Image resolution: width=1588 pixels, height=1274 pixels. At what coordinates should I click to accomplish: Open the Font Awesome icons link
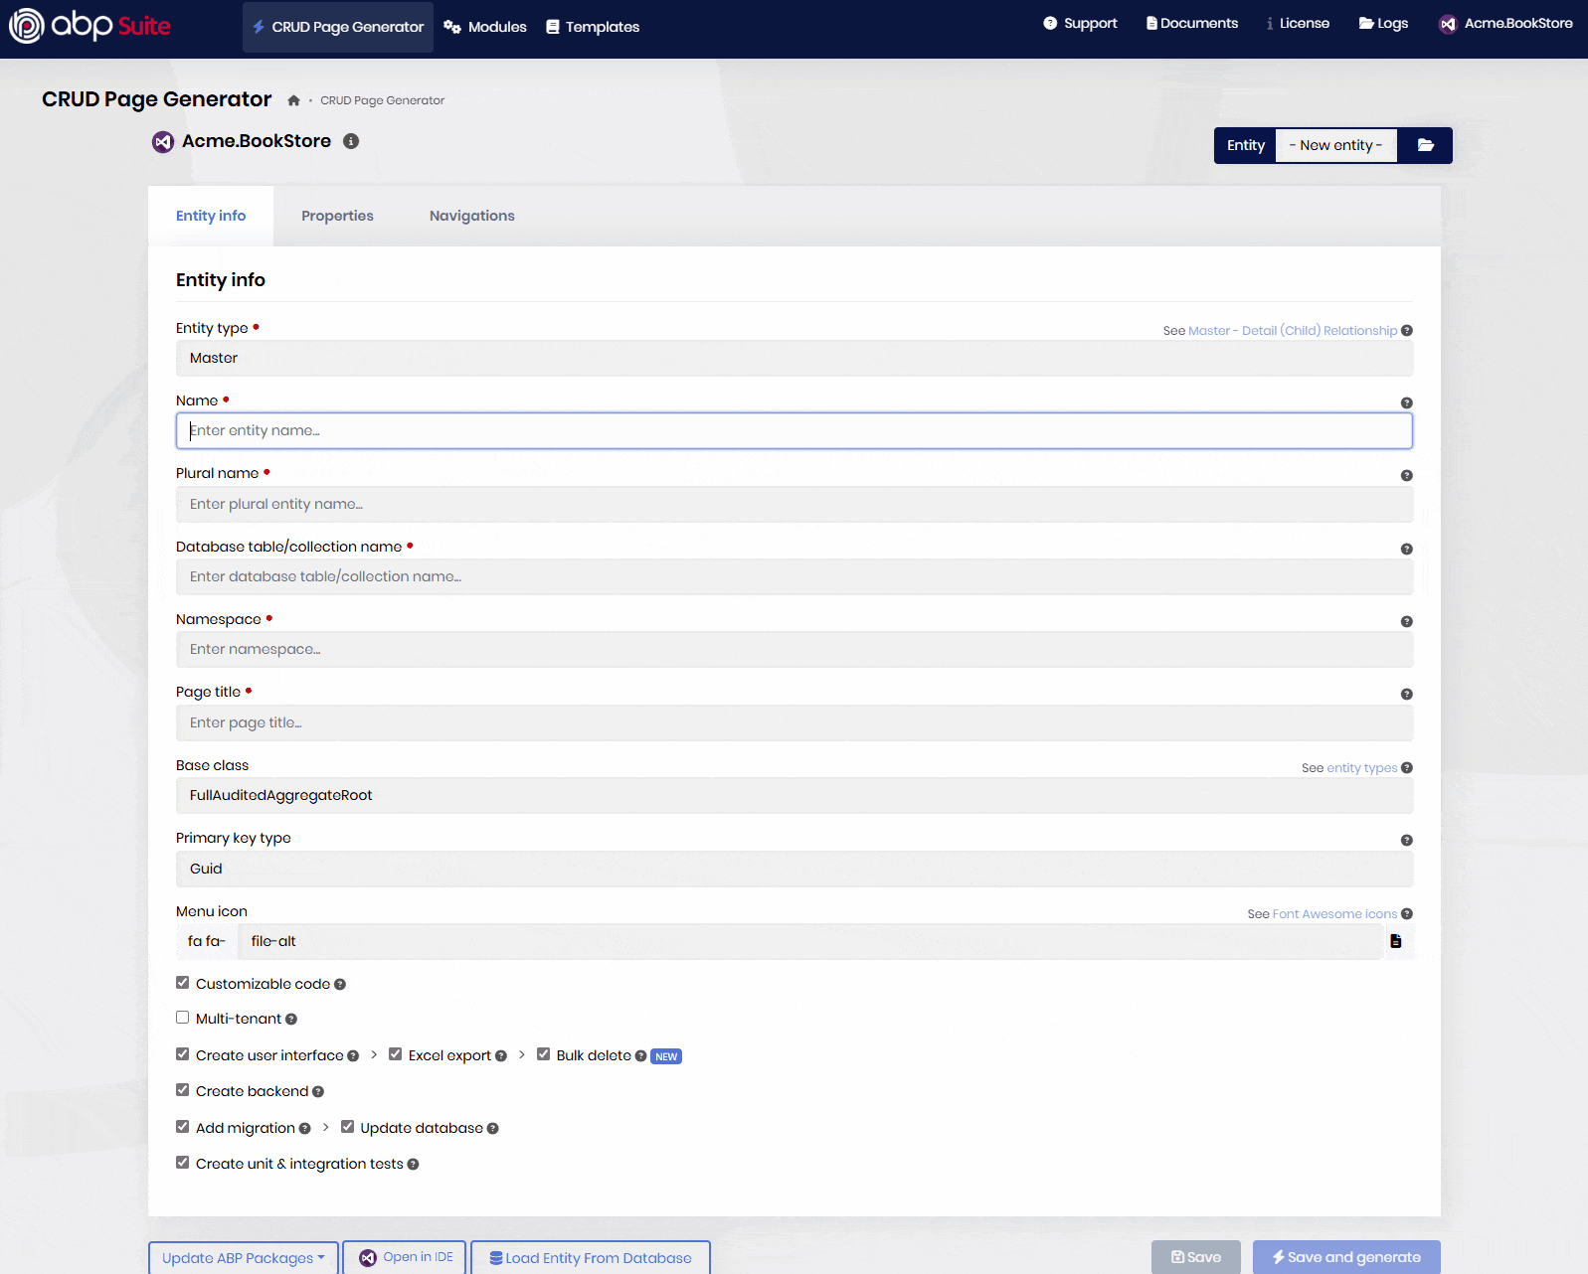coord(1334,914)
